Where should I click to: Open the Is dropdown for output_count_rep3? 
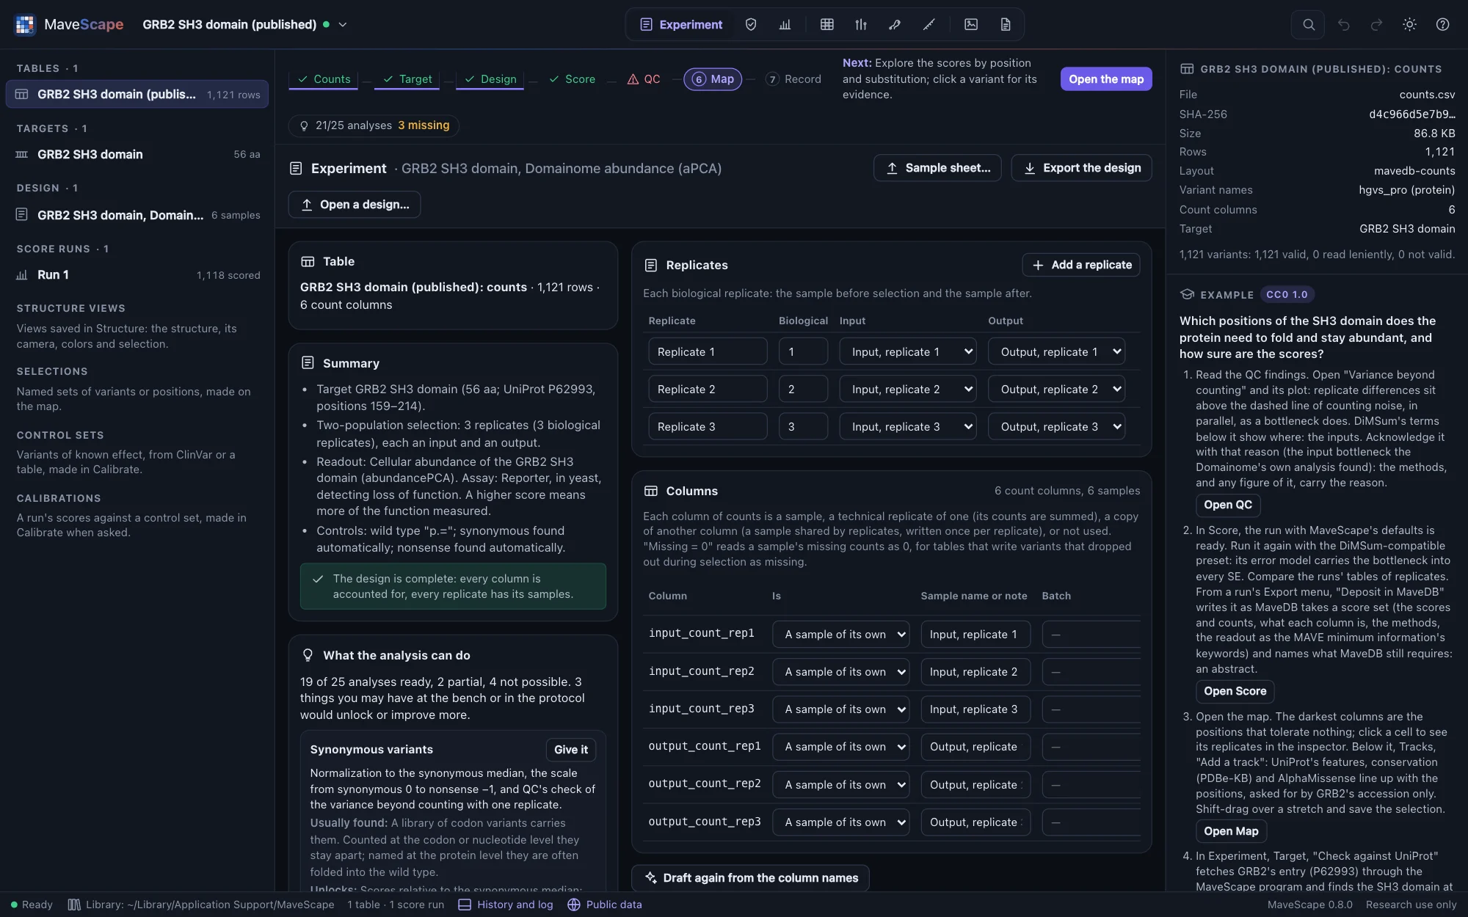pyautogui.click(x=841, y=822)
